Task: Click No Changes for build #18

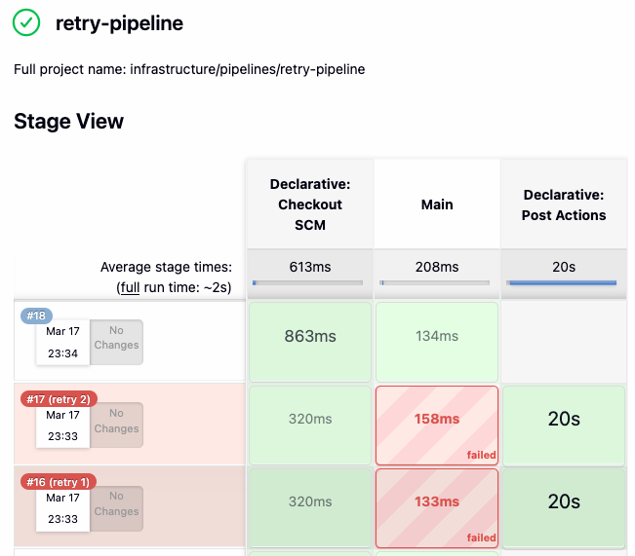Action: [117, 339]
